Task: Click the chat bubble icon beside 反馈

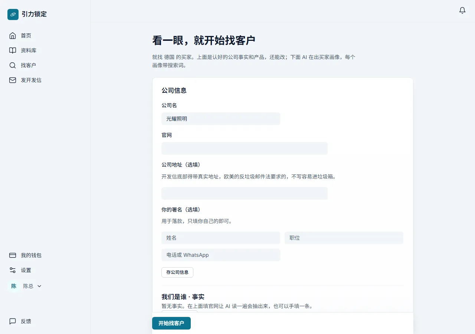Action: tap(13, 321)
